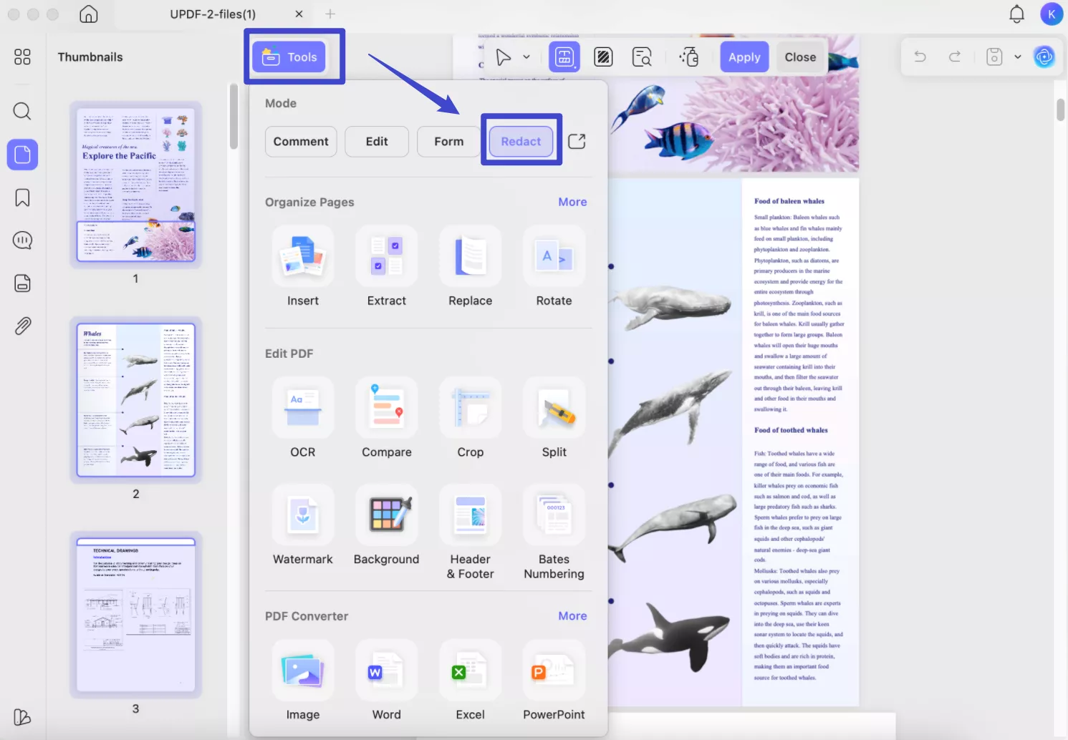Viewport: 1068px width, 740px height.
Task: Select Comment mode
Action: click(301, 142)
